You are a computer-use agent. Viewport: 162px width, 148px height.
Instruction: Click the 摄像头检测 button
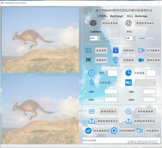click(x=153, y=60)
